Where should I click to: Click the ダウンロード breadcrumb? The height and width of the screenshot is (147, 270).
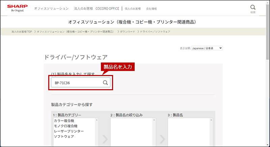pos(127,31)
